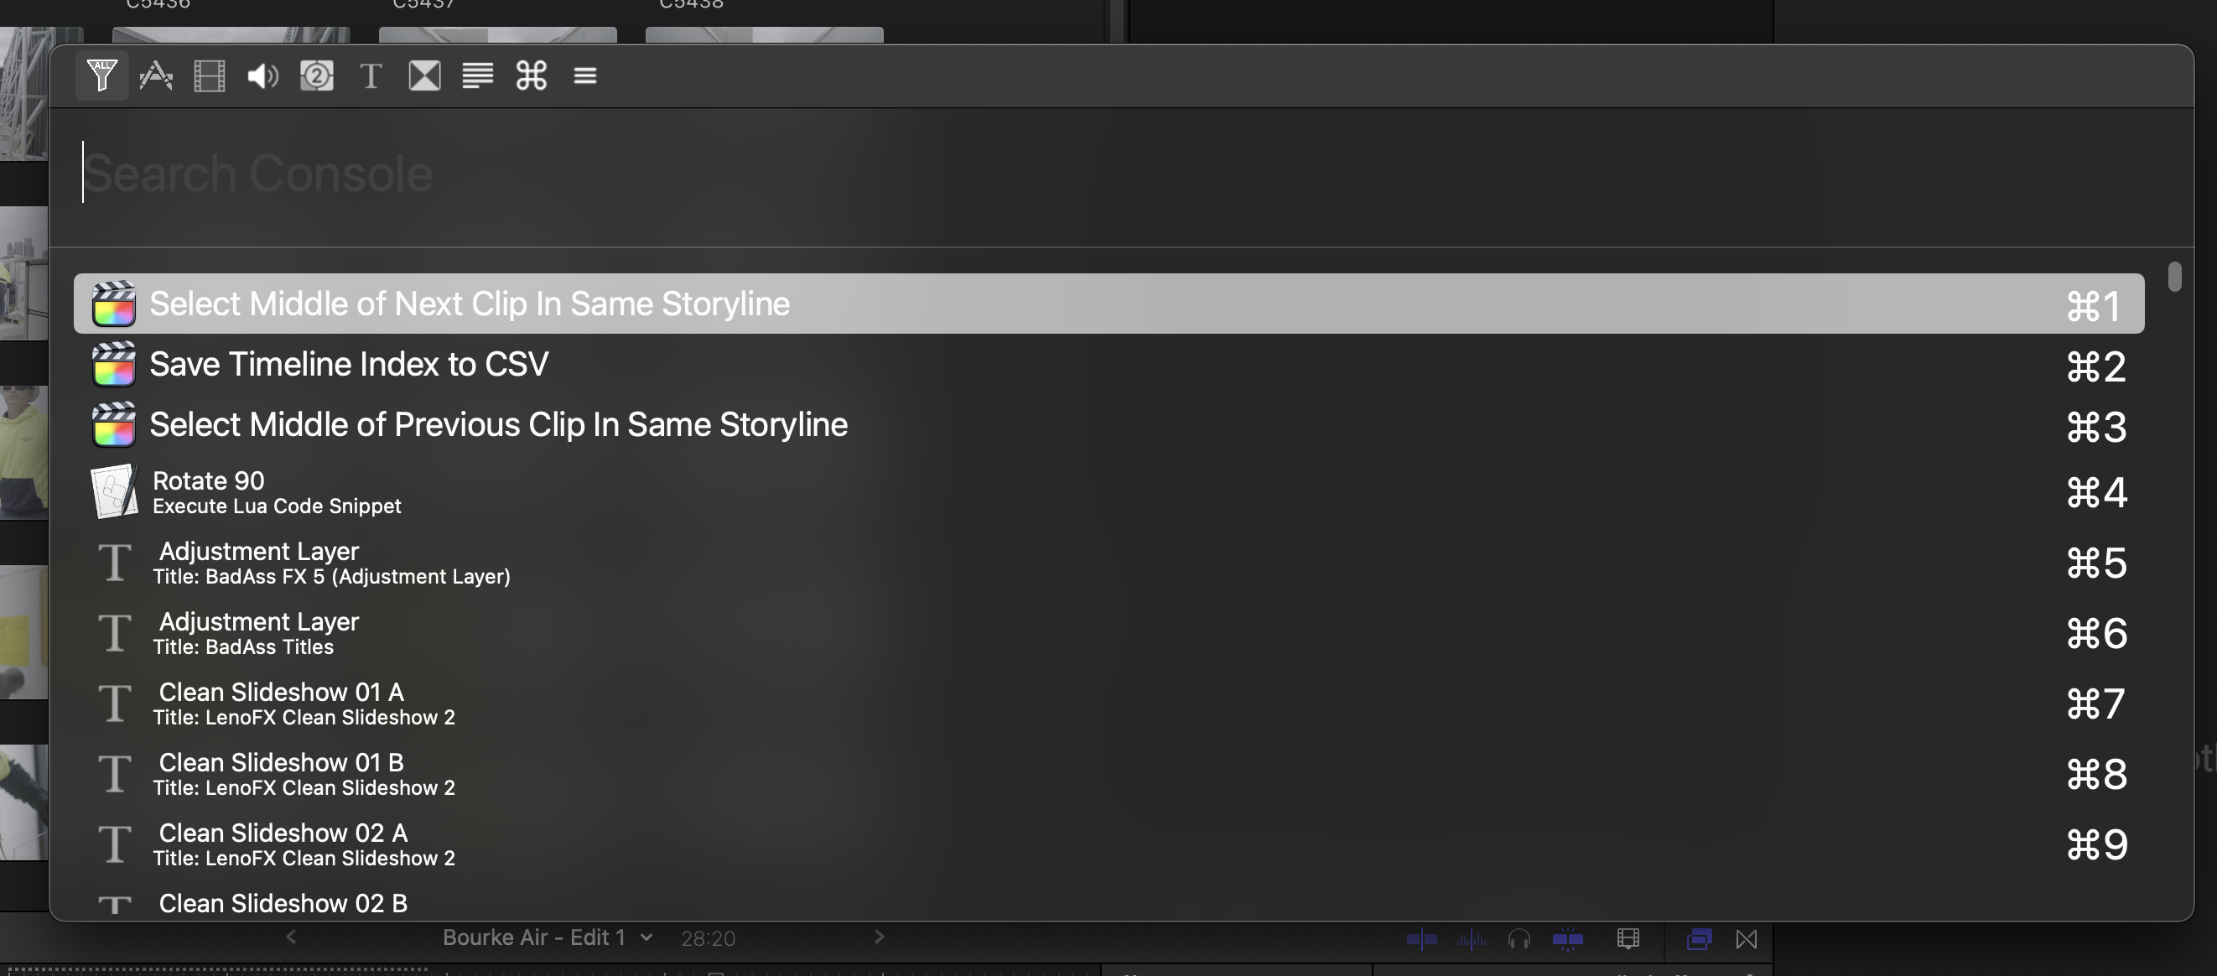This screenshot has width=2217, height=976.
Task: Filter console by Command shortcuts icon
Action: [x=531, y=75]
